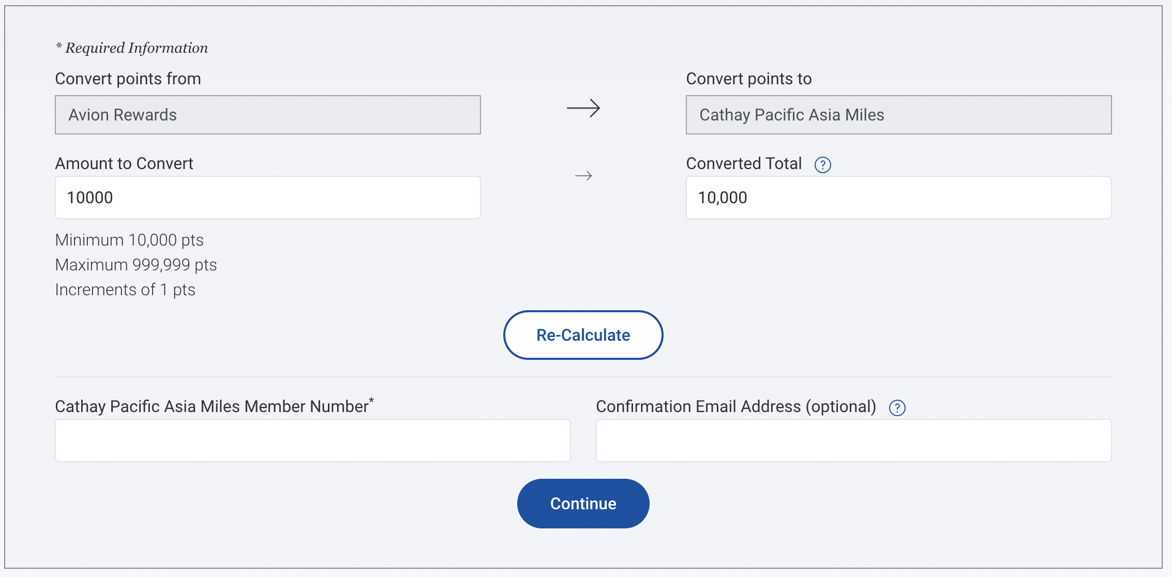Viewport: 1172px width, 577px height.
Task: Click the Cathay Pacific Asia Miles destination box
Action: [x=898, y=115]
